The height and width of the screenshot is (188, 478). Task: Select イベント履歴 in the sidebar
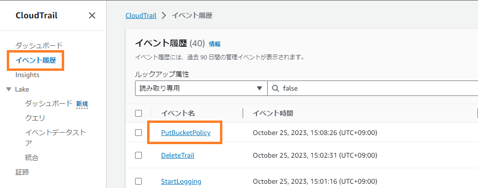coord(36,60)
